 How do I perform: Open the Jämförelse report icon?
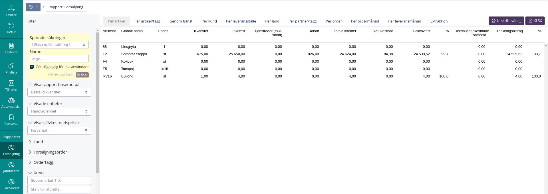11,167
